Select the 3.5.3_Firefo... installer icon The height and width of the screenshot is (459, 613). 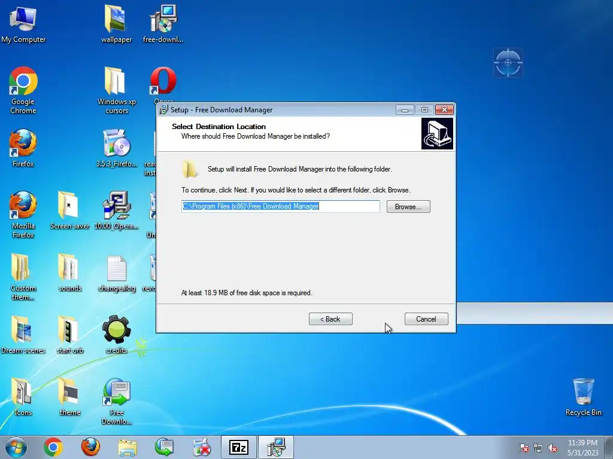[x=117, y=148]
